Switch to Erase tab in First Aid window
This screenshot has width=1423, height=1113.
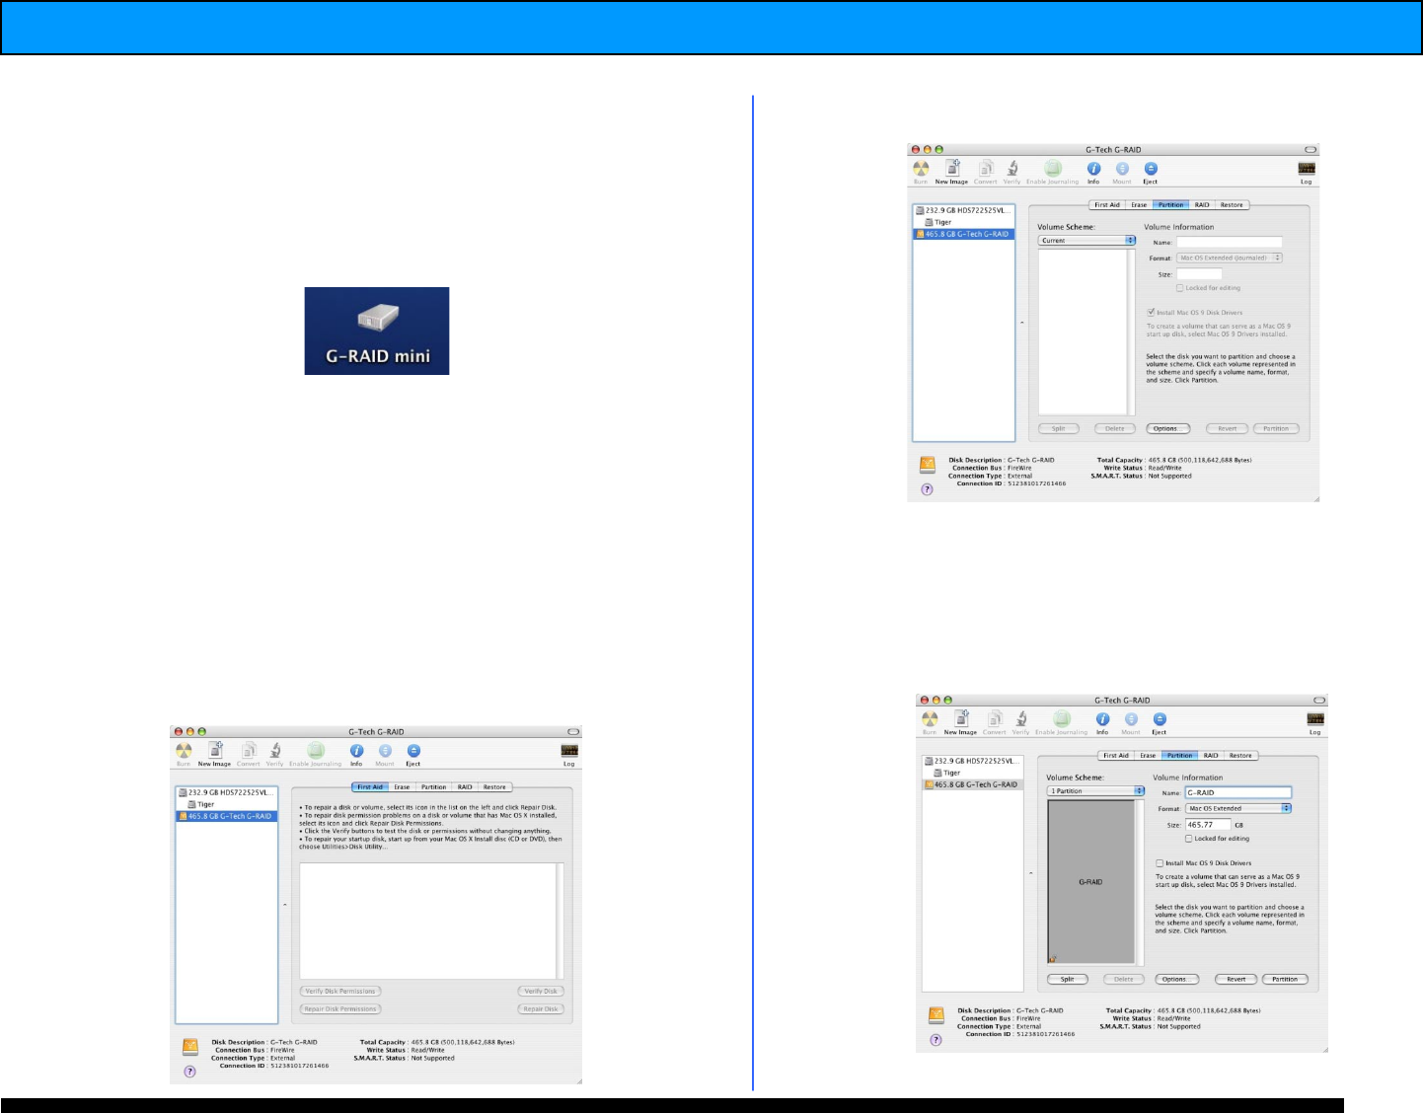[x=402, y=787]
